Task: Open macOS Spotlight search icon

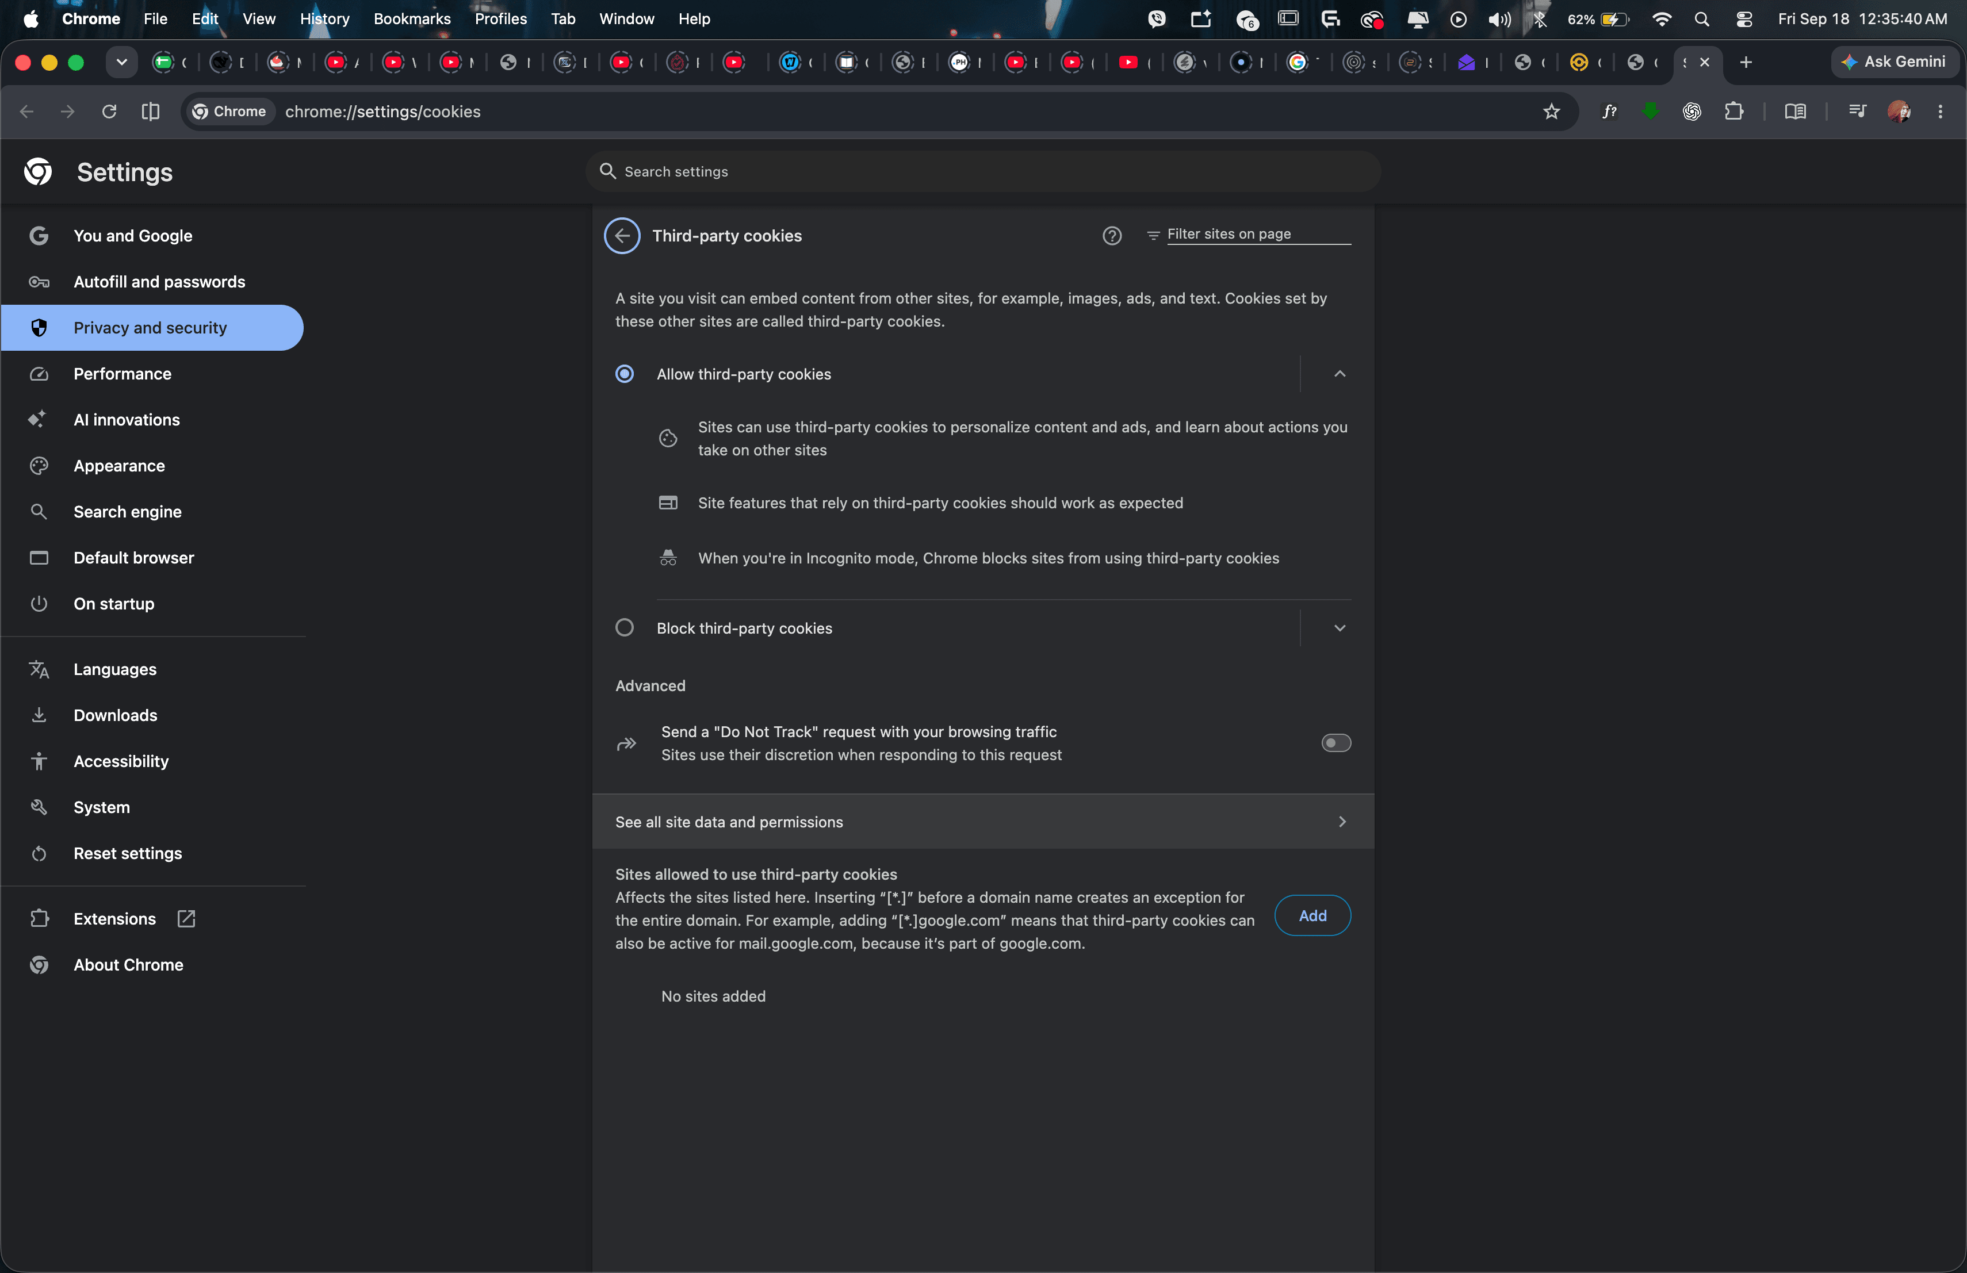Action: (x=1702, y=19)
